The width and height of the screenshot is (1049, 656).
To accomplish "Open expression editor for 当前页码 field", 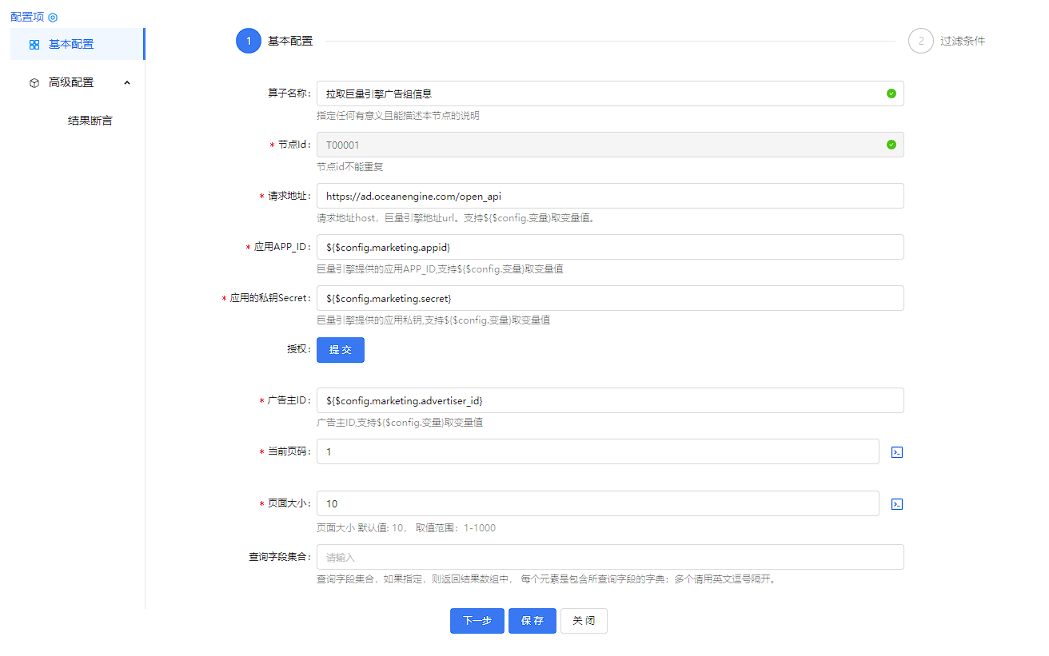I will 897,452.
